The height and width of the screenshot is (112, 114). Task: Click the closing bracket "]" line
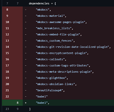[x=30, y=109]
